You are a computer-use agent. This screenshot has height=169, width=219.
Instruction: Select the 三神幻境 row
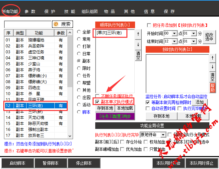36,58
